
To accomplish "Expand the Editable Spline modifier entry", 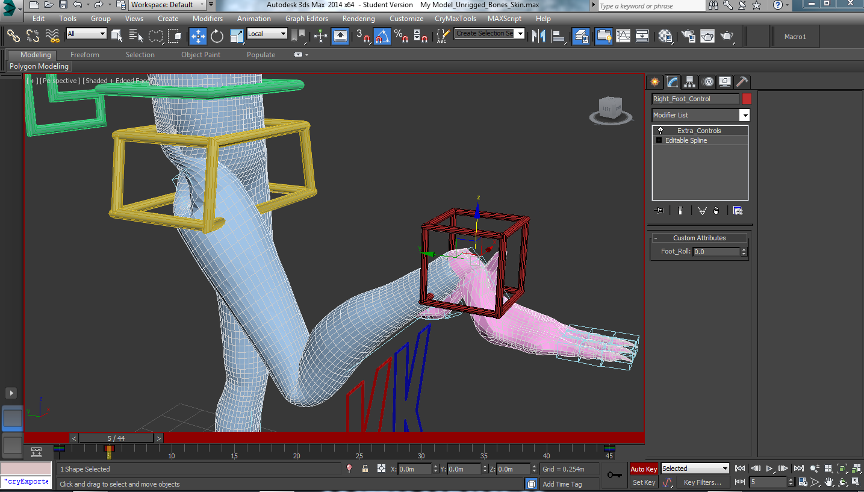I will click(658, 140).
